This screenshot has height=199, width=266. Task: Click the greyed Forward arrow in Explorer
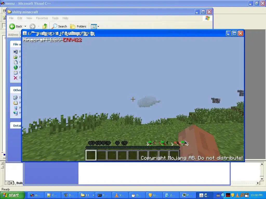coord(32,26)
